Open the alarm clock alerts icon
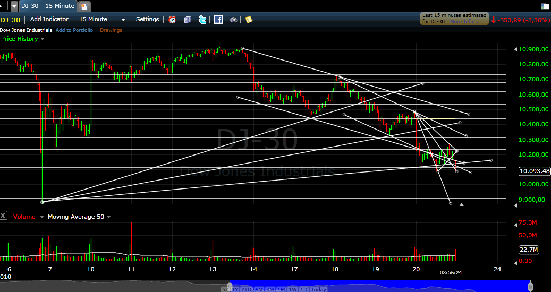The image size is (551, 292). pyautogui.click(x=172, y=20)
